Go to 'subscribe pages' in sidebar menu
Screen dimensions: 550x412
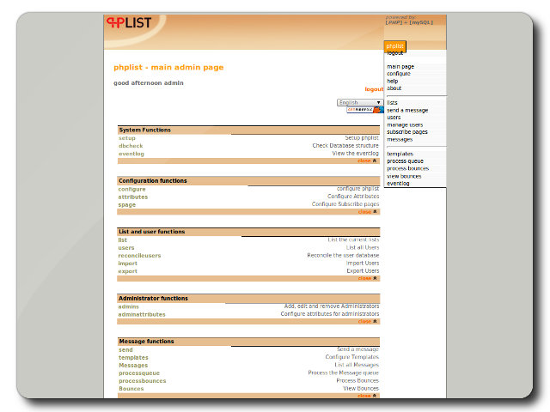[x=407, y=131]
